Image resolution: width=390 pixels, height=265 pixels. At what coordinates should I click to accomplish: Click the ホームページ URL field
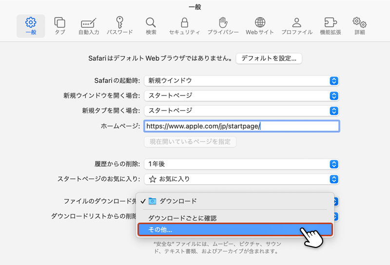click(242, 126)
